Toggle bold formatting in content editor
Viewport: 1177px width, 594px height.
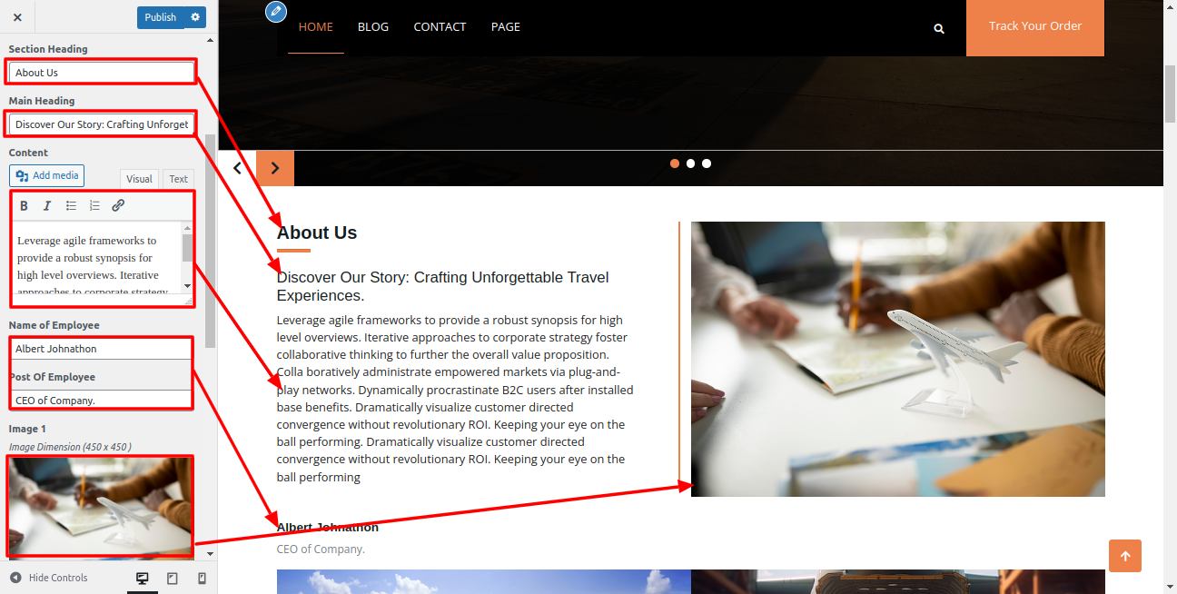(x=25, y=206)
